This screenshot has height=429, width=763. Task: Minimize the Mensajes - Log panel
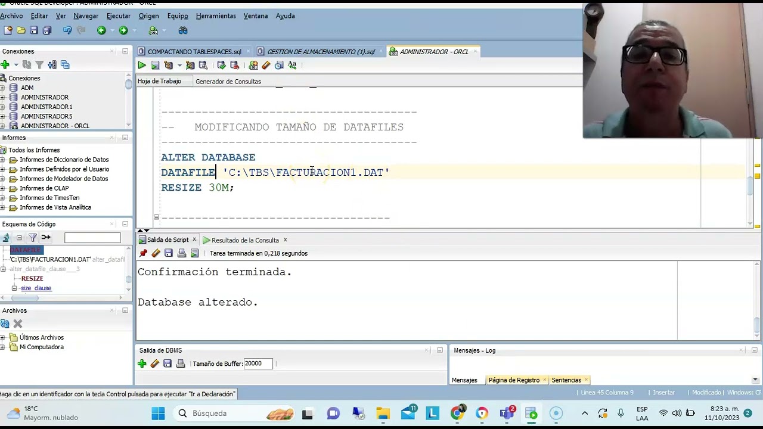754,350
